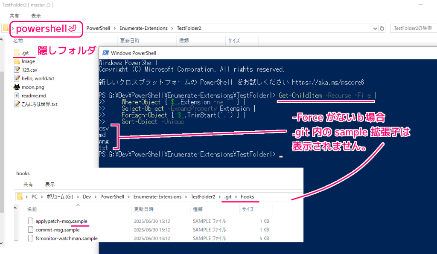
Task: Open the こんにちは世界.txt file
Action: 39,104
